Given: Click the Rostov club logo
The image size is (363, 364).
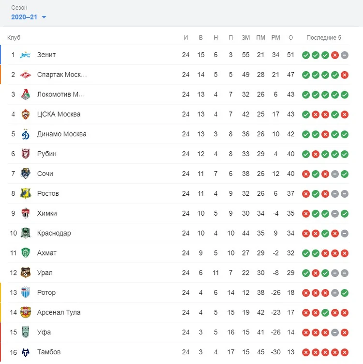Looking at the screenshot, I should 25,193.
